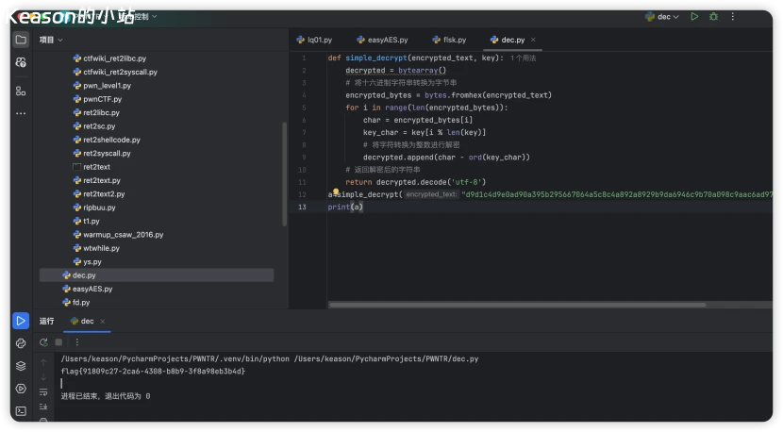
Task: Open the Project tool window folder icon
Action: pyautogui.click(x=21, y=40)
